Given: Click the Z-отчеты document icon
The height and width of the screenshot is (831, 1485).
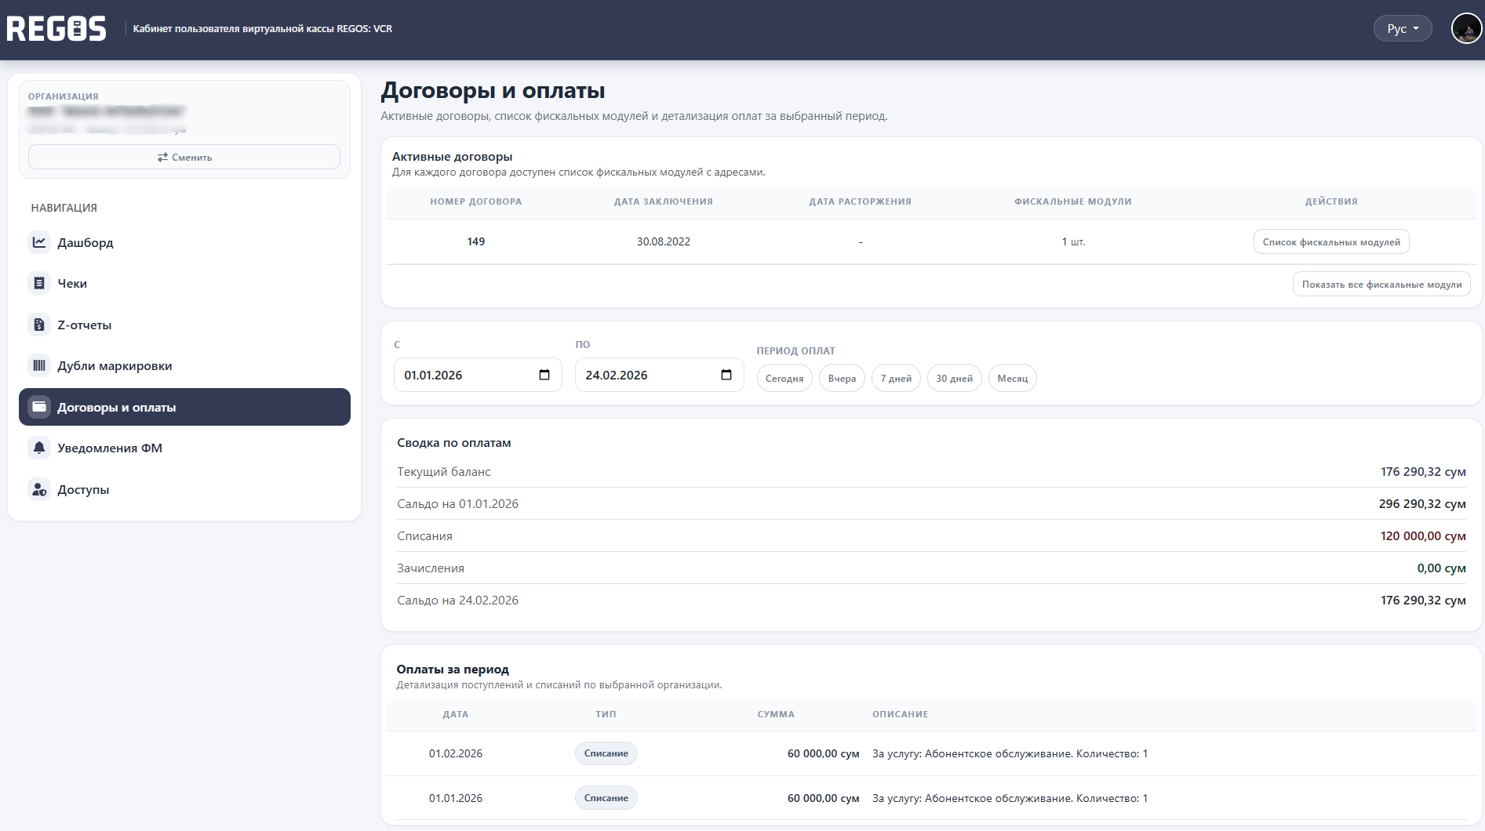Looking at the screenshot, I should (x=39, y=325).
